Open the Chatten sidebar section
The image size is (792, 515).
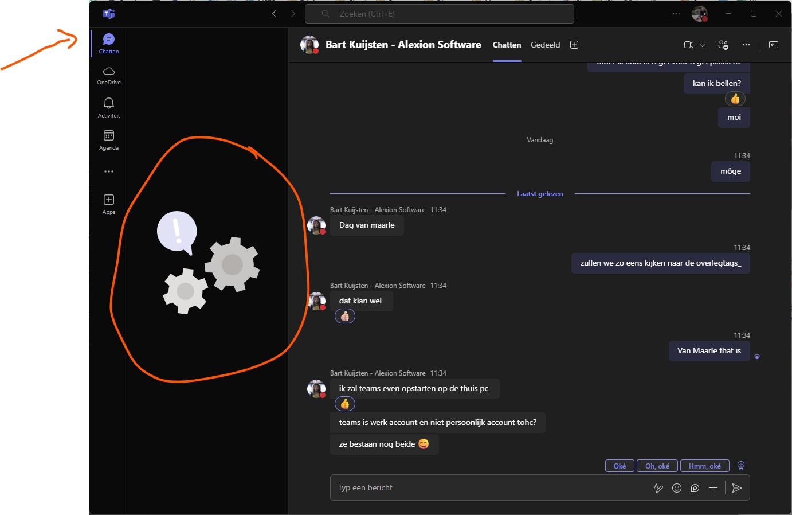click(x=109, y=43)
